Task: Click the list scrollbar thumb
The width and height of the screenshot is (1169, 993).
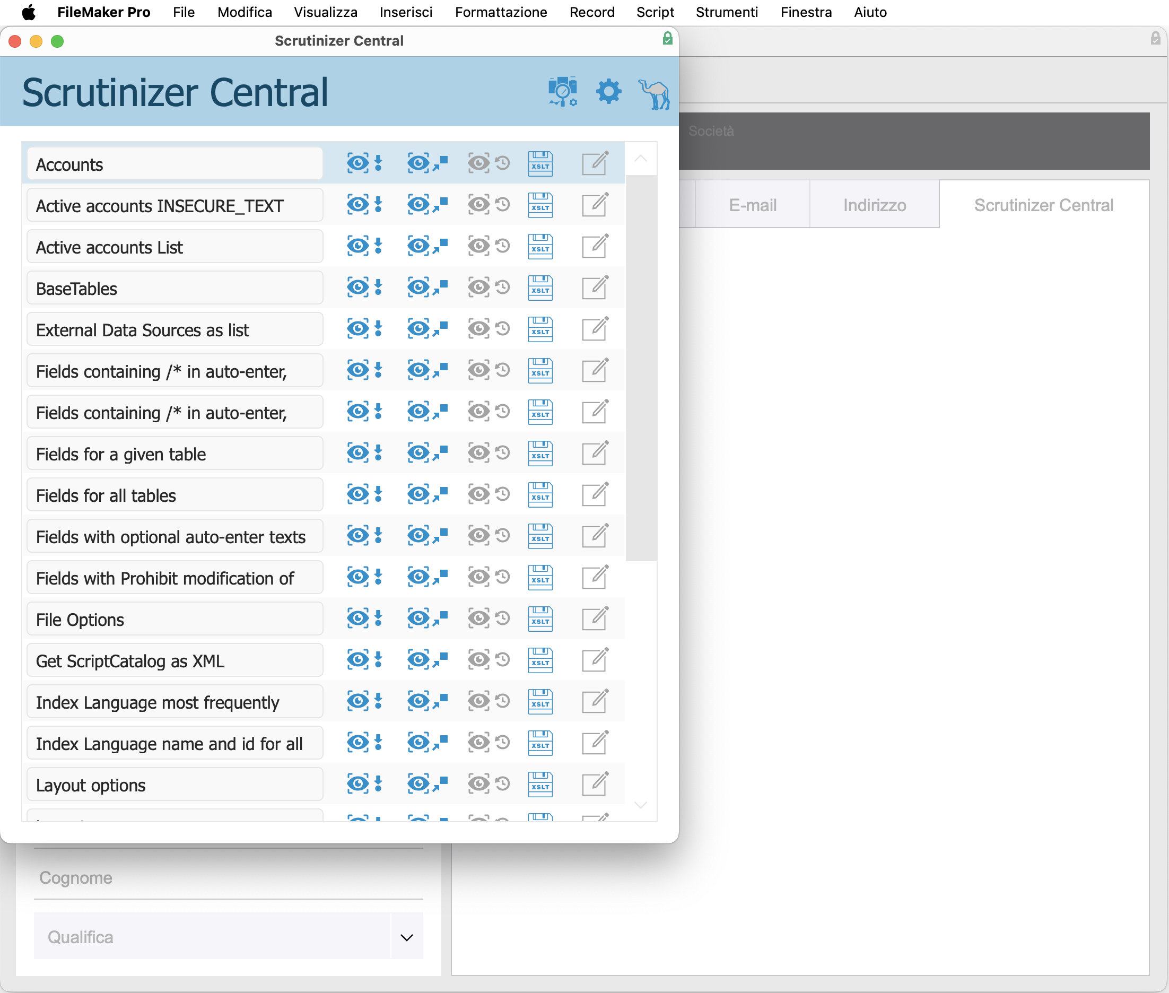Action: [x=641, y=369]
